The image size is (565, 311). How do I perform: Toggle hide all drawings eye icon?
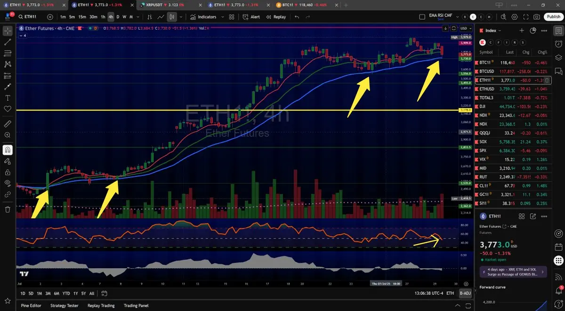(8, 183)
